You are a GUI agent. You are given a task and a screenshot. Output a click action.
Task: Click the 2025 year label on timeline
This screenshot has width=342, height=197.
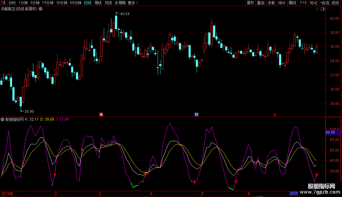click(294, 193)
